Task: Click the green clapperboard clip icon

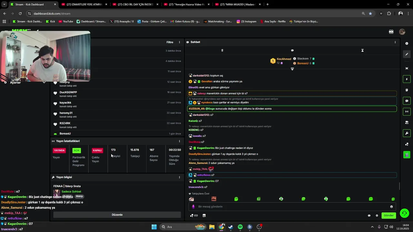Action: pyautogui.click(x=407, y=155)
